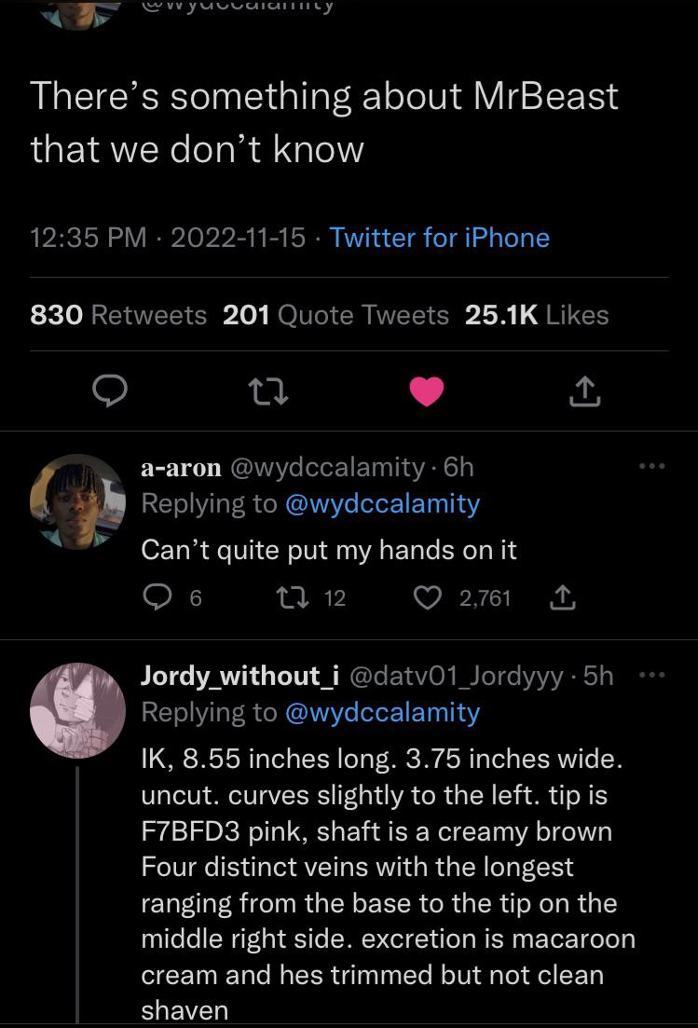
Task: View the 830 Retweets list
Action: click(x=118, y=315)
